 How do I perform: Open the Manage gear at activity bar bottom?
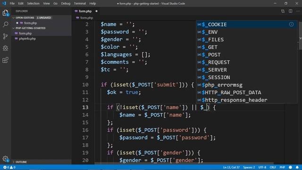click(x=5, y=159)
